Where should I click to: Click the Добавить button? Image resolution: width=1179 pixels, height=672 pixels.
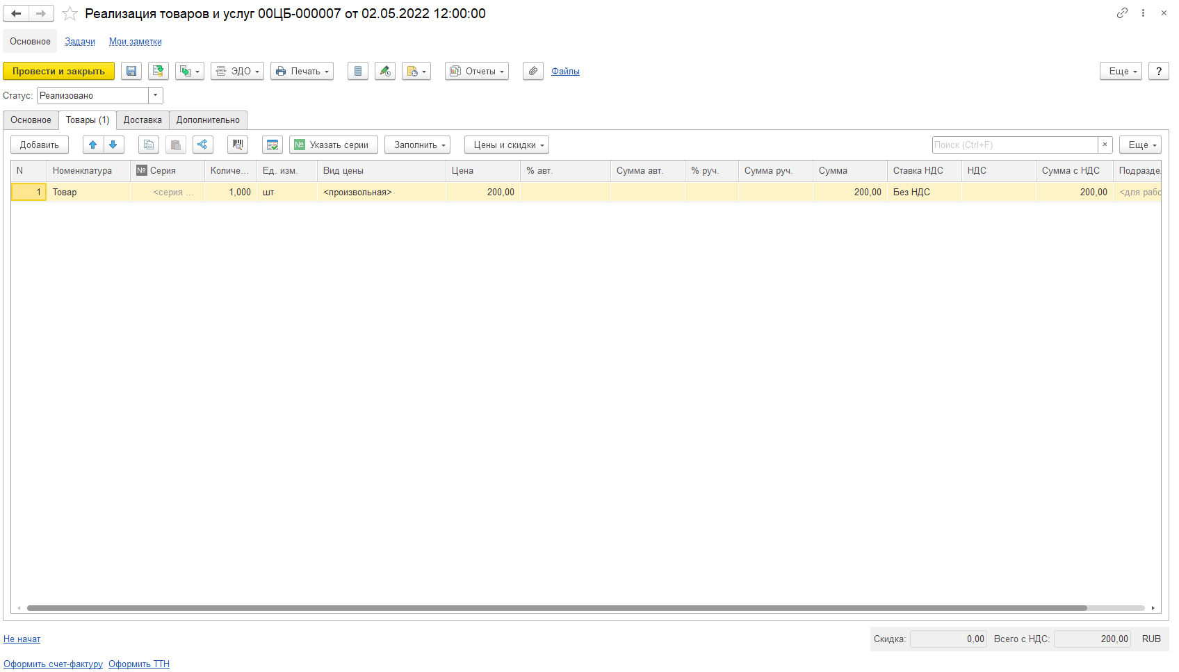pos(40,145)
